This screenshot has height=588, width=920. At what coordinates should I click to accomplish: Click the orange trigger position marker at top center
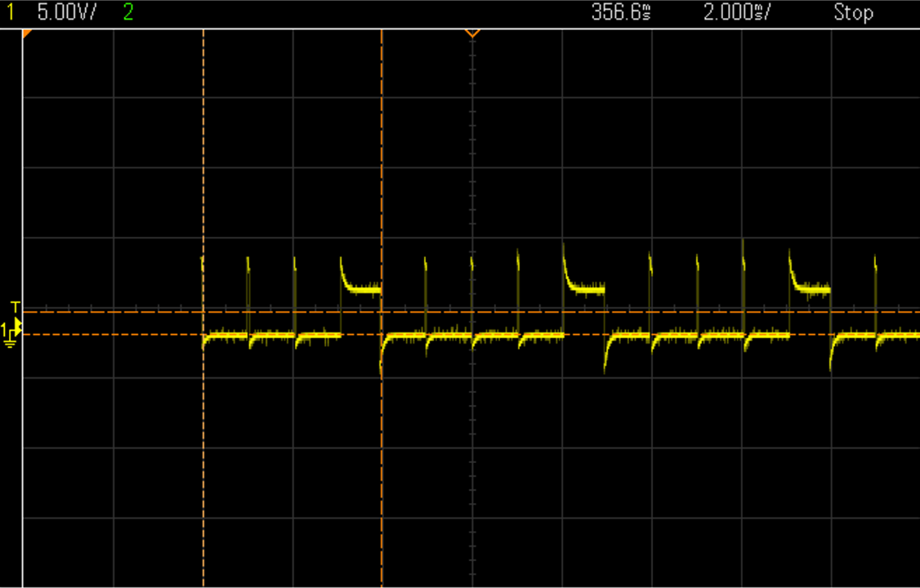(471, 33)
